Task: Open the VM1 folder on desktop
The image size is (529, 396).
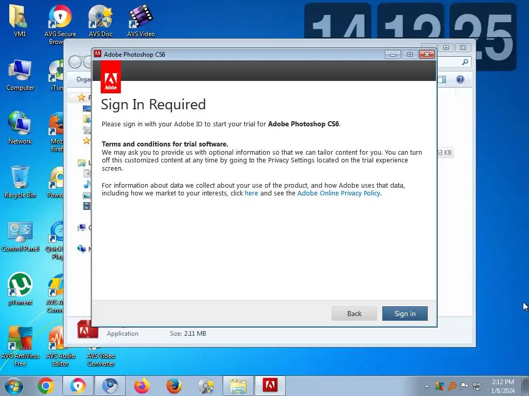Action: [x=20, y=20]
